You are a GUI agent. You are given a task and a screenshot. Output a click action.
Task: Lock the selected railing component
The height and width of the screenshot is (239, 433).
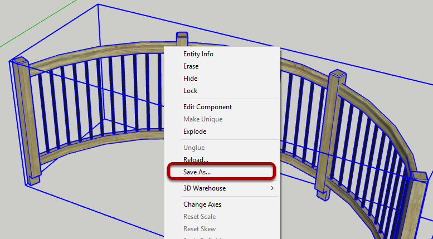tap(190, 91)
